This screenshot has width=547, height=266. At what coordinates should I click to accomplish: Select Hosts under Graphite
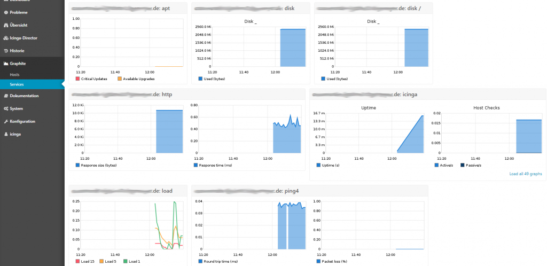click(x=14, y=75)
